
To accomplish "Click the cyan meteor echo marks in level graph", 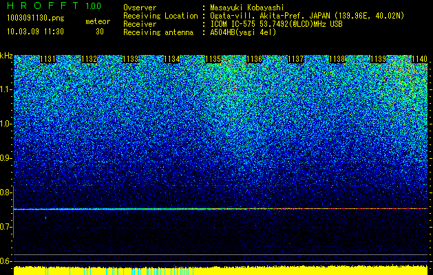I will (118, 271).
